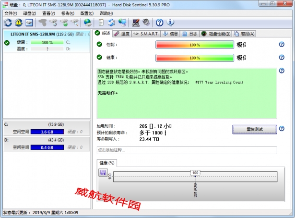Open the 报告(R) menu
The width and height of the screenshot is (295, 218).
click(x=68, y=13)
